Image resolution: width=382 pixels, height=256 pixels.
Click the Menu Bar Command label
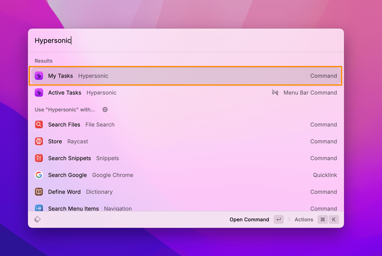pos(310,93)
